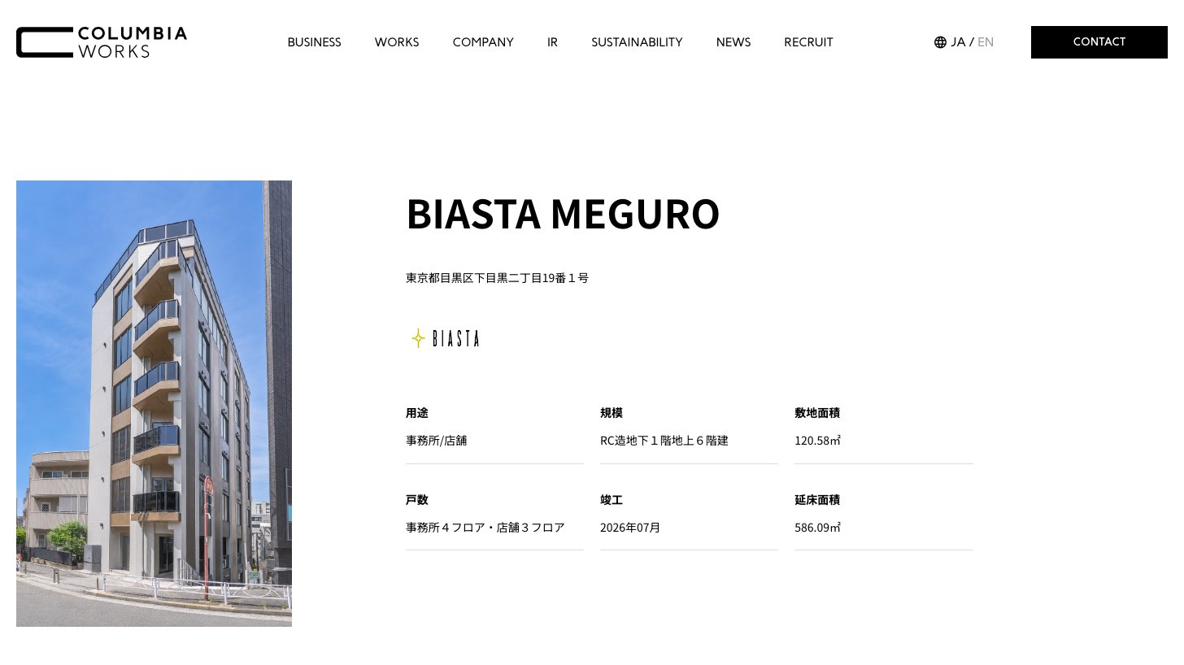Click the value 事務所４フロア・店舗３フロア
This screenshot has width=1184, height=665.
pos(485,528)
